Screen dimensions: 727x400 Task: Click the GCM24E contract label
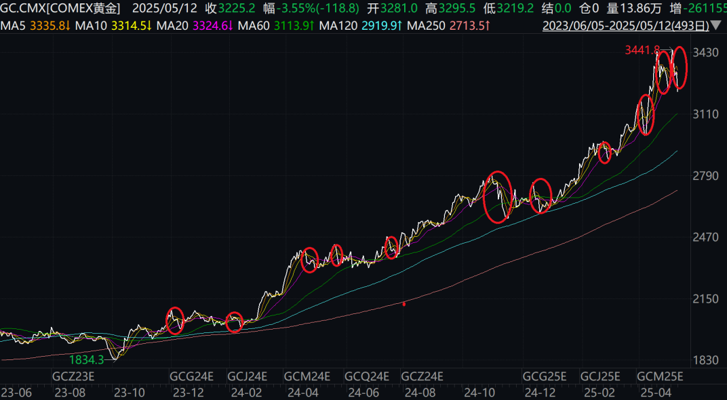307,376
